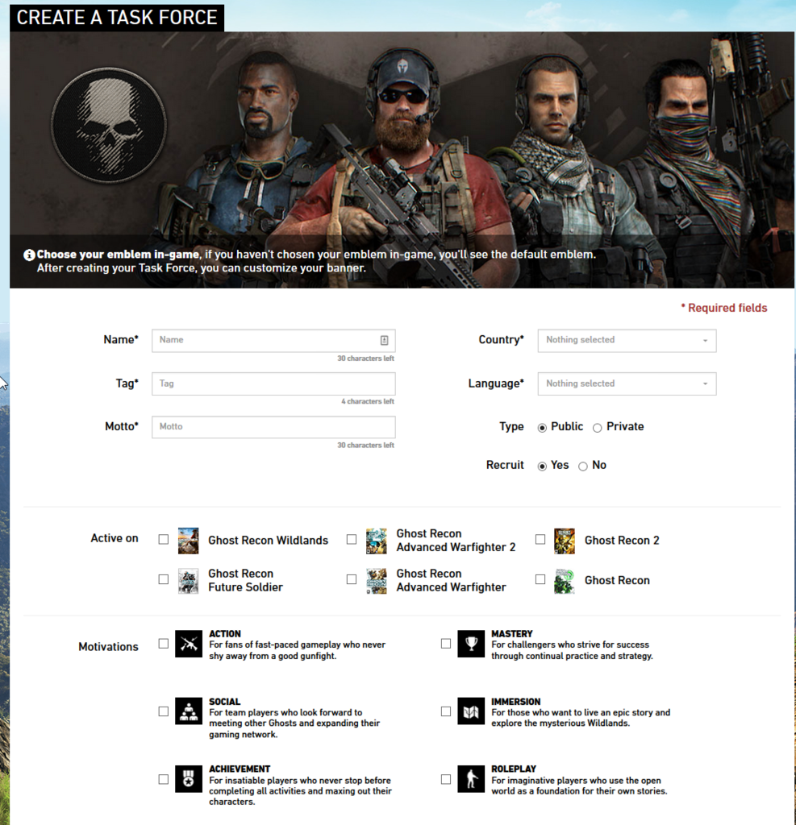This screenshot has width=796, height=825.
Task: Click the contact card icon in Name field
Action: 384,341
